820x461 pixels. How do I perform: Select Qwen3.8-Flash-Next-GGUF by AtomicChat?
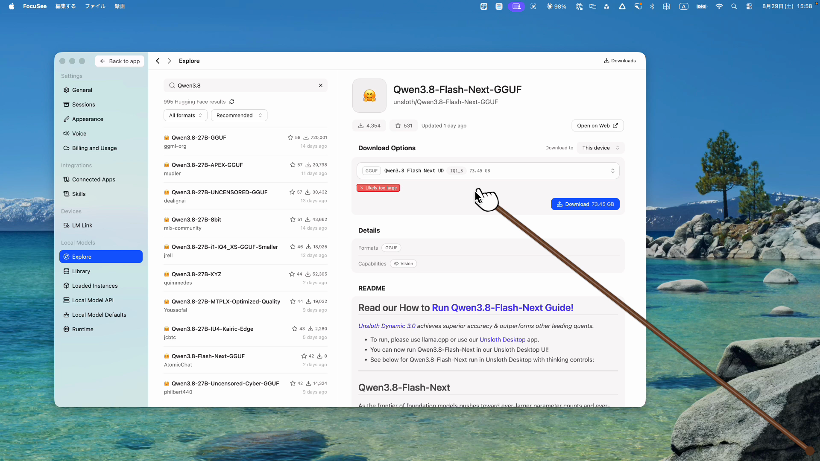point(246,360)
